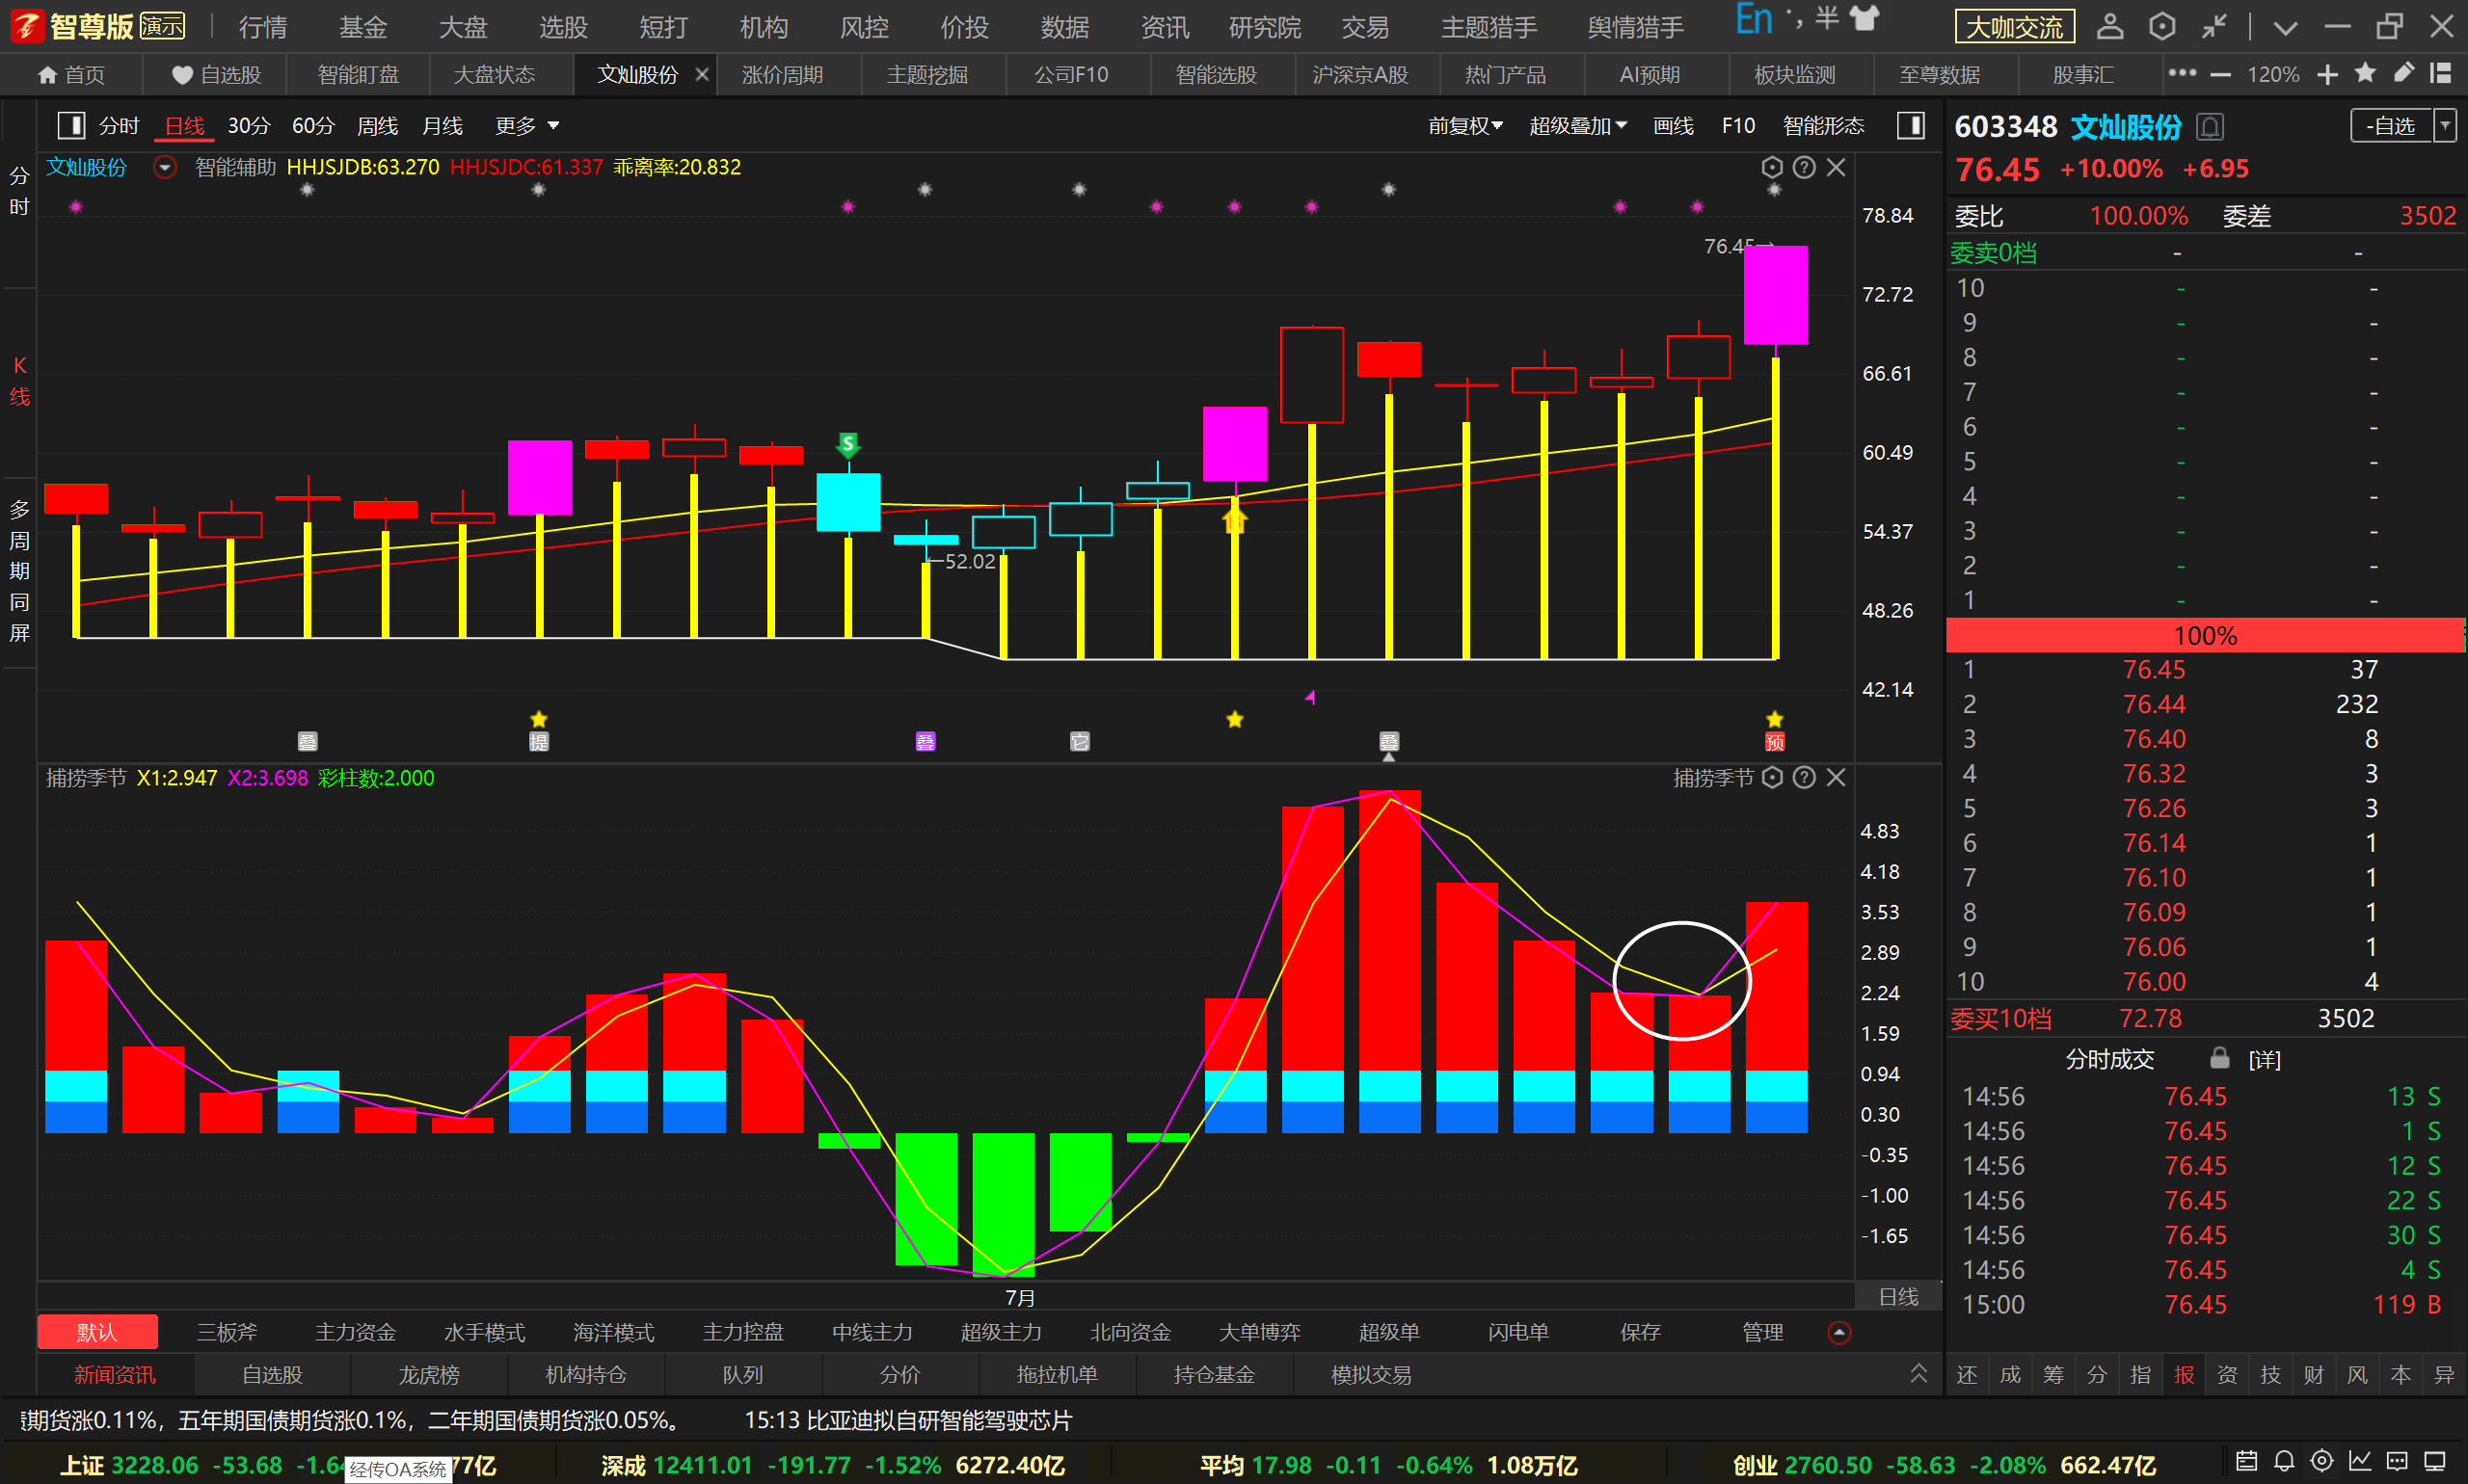
Task: Click the bell alert icon beside 文灿股份
Action: 2210,127
